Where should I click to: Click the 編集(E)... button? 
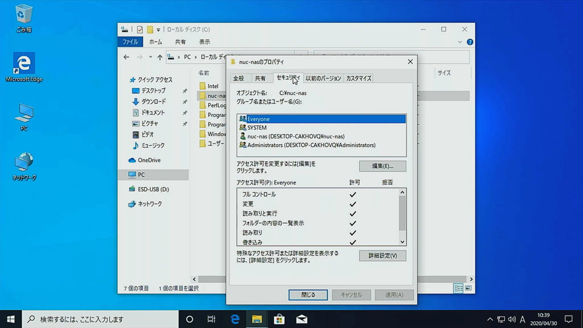tap(382, 166)
